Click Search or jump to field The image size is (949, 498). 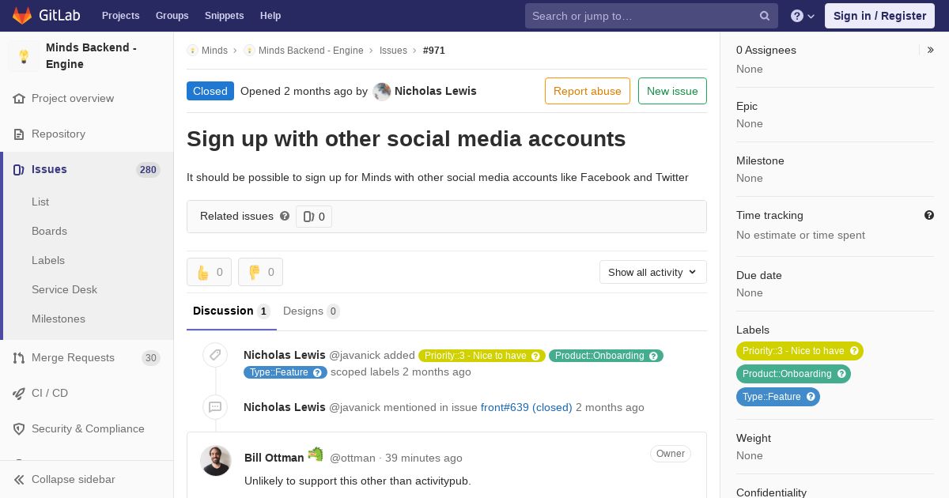tap(652, 16)
